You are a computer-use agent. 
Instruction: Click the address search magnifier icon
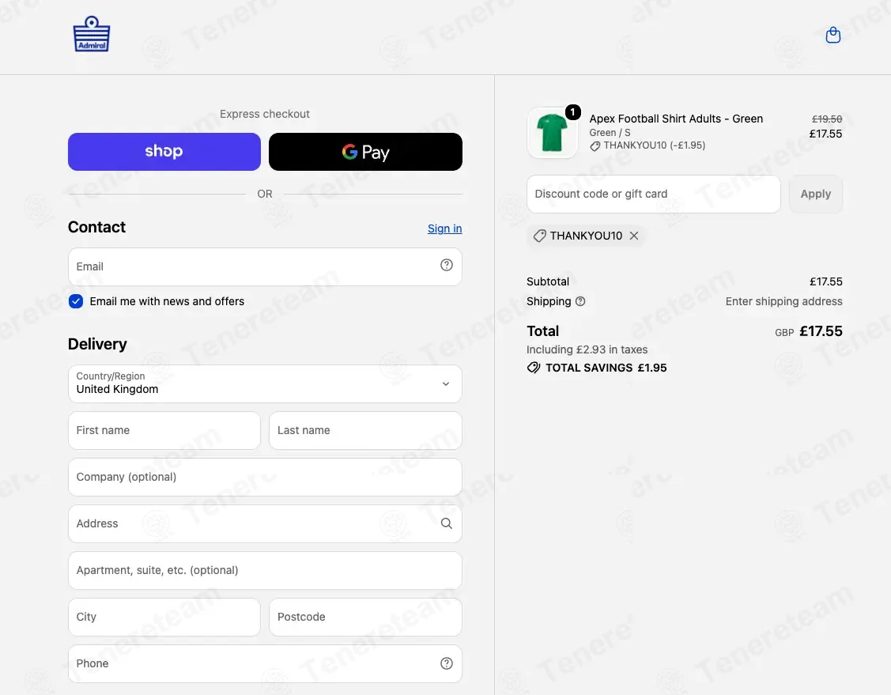click(x=447, y=523)
